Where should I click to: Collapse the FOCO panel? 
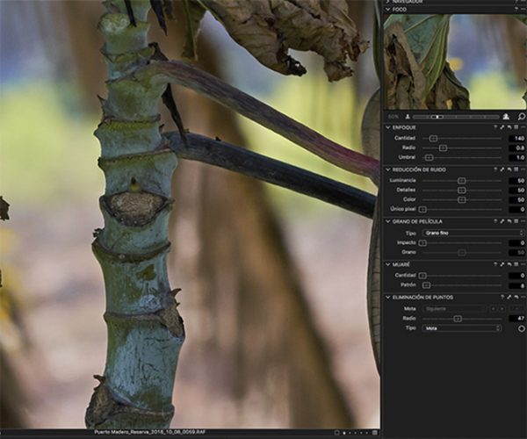click(388, 10)
